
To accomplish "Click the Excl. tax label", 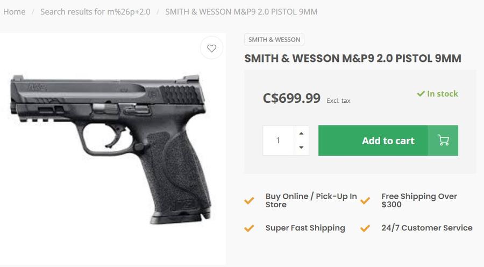I will click(x=339, y=101).
